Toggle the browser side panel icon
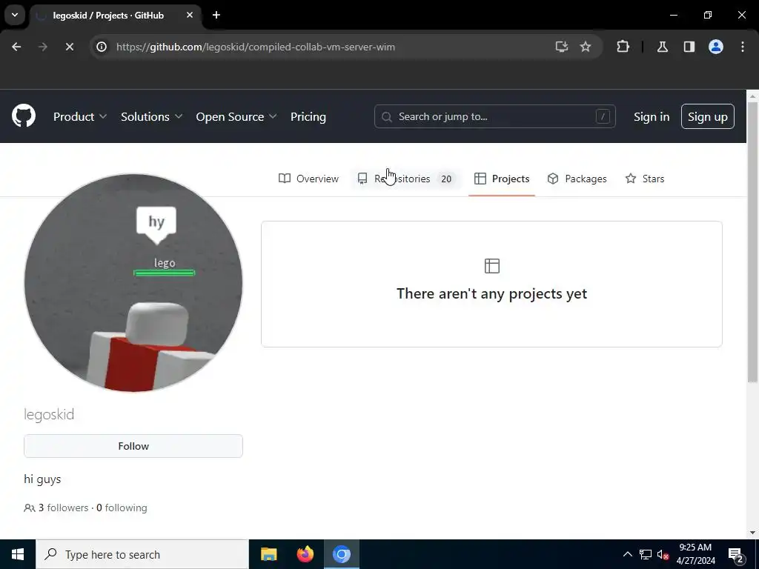 tap(689, 47)
